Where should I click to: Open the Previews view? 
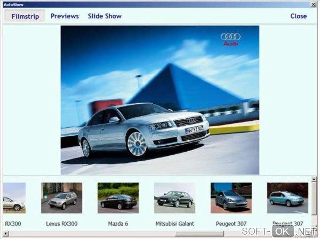[65, 16]
